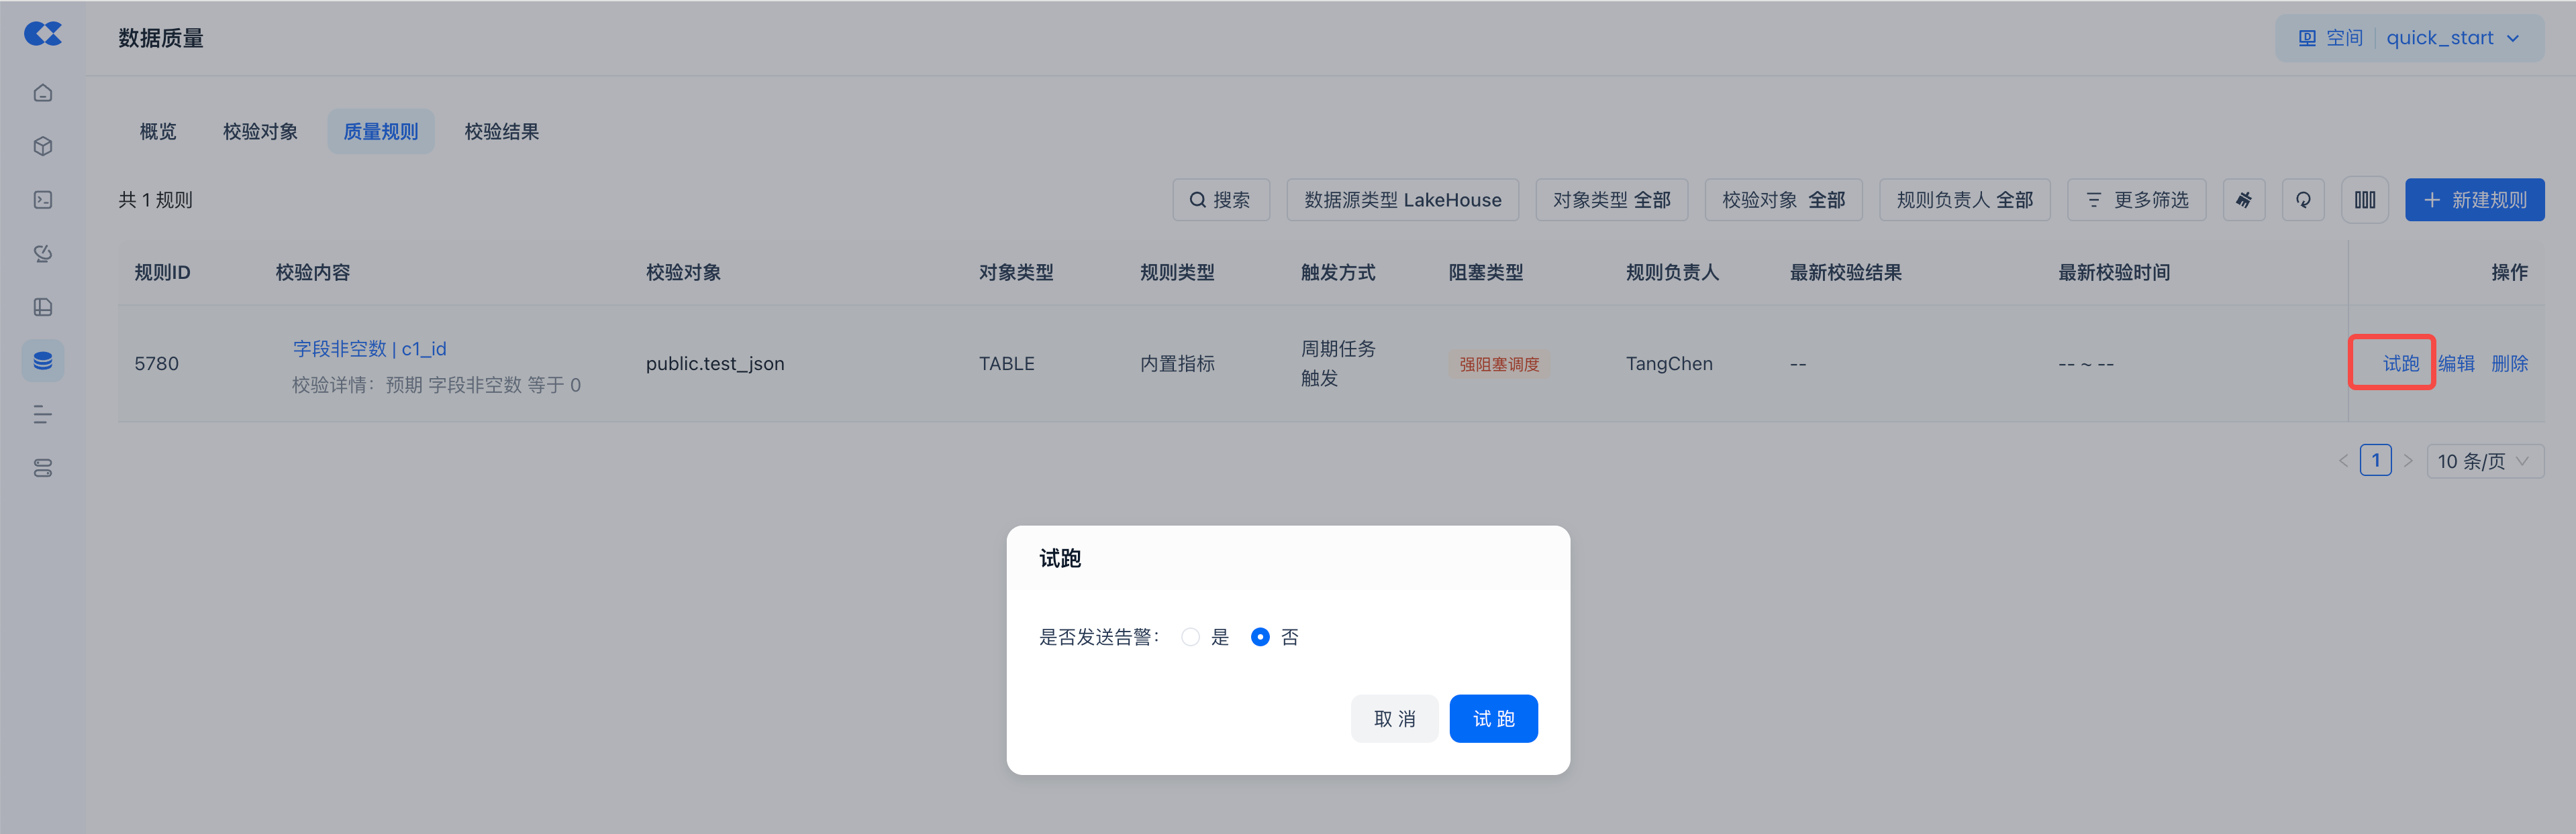This screenshot has width=2576, height=834.
Task: Open the quick_start workspace dropdown
Action: tap(2451, 38)
